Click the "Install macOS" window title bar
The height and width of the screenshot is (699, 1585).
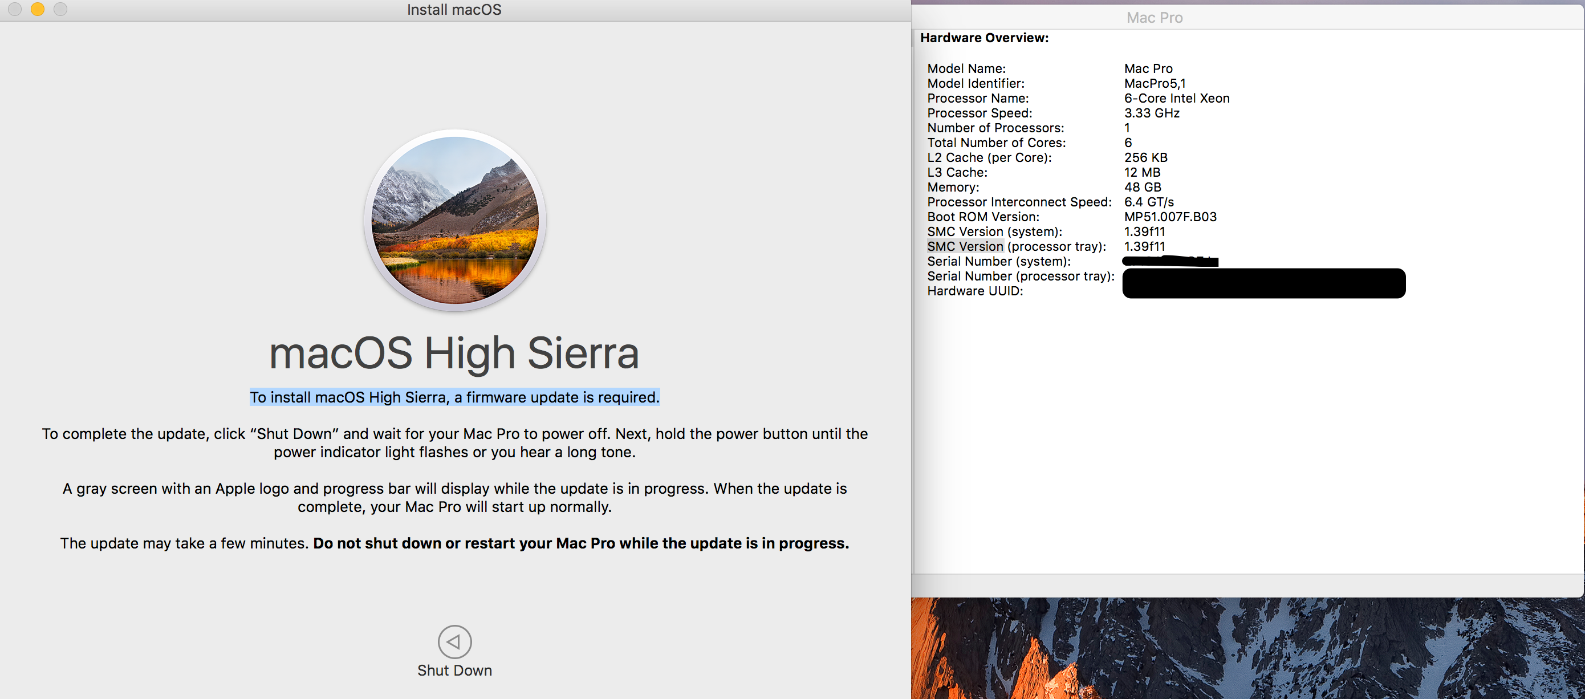[454, 10]
